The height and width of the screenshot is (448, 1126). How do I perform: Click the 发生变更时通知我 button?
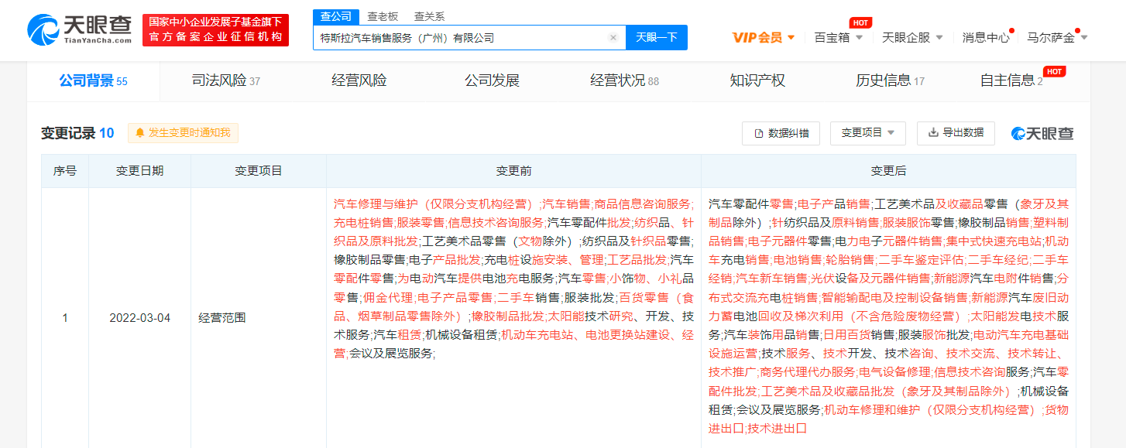183,133
